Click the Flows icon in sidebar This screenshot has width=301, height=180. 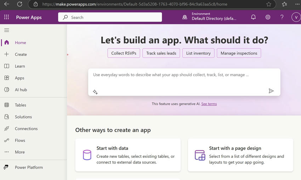(7, 140)
